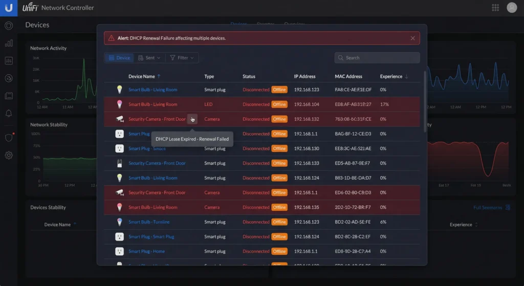Open Smart Plug - Home link
The image size is (524, 286).
(x=146, y=251)
